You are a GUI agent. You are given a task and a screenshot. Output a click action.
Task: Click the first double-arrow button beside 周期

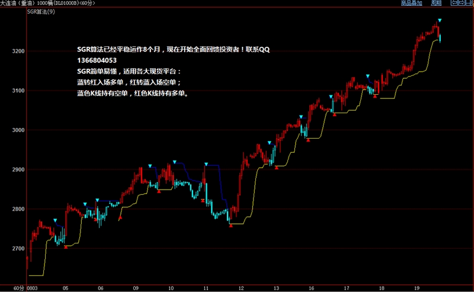click(x=454, y=3)
